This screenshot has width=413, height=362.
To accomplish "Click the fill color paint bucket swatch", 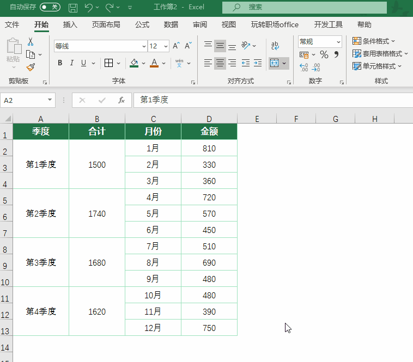I will (135, 63).
